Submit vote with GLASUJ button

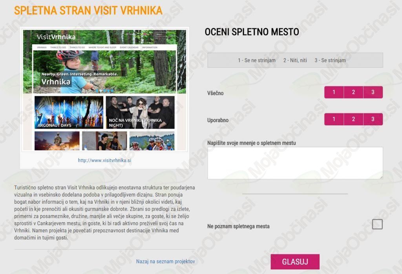(x=295, y=262)
